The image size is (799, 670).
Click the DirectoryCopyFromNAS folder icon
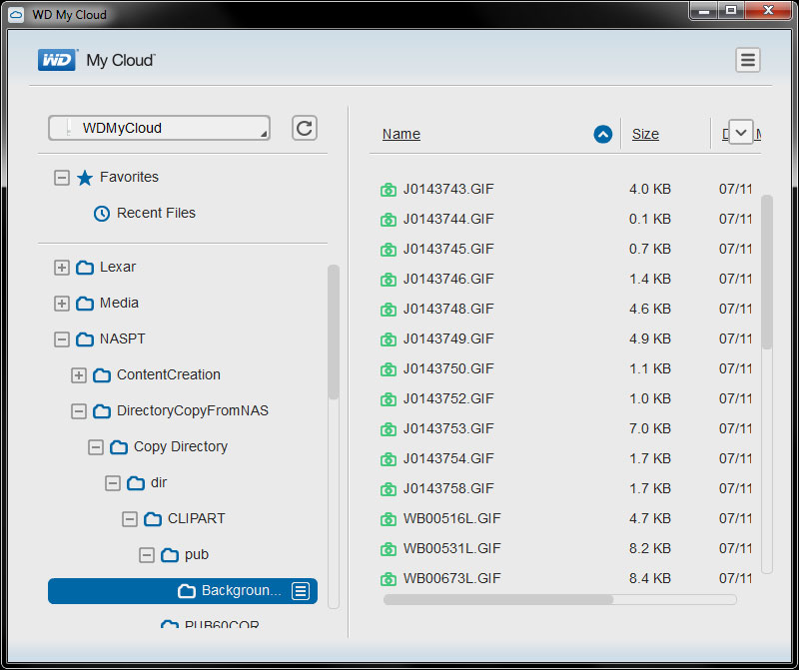coord(102,411)
